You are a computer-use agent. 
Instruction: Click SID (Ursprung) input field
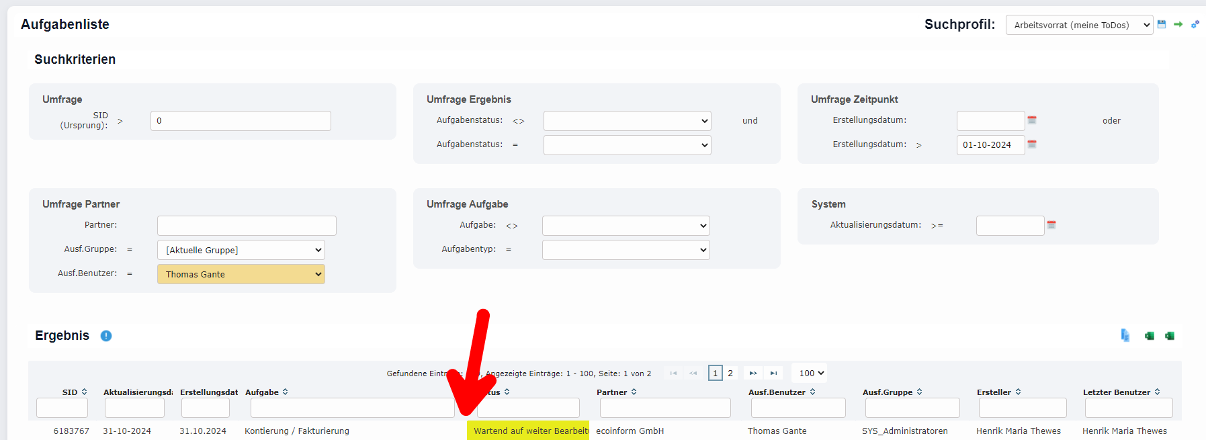click(241, 121)
